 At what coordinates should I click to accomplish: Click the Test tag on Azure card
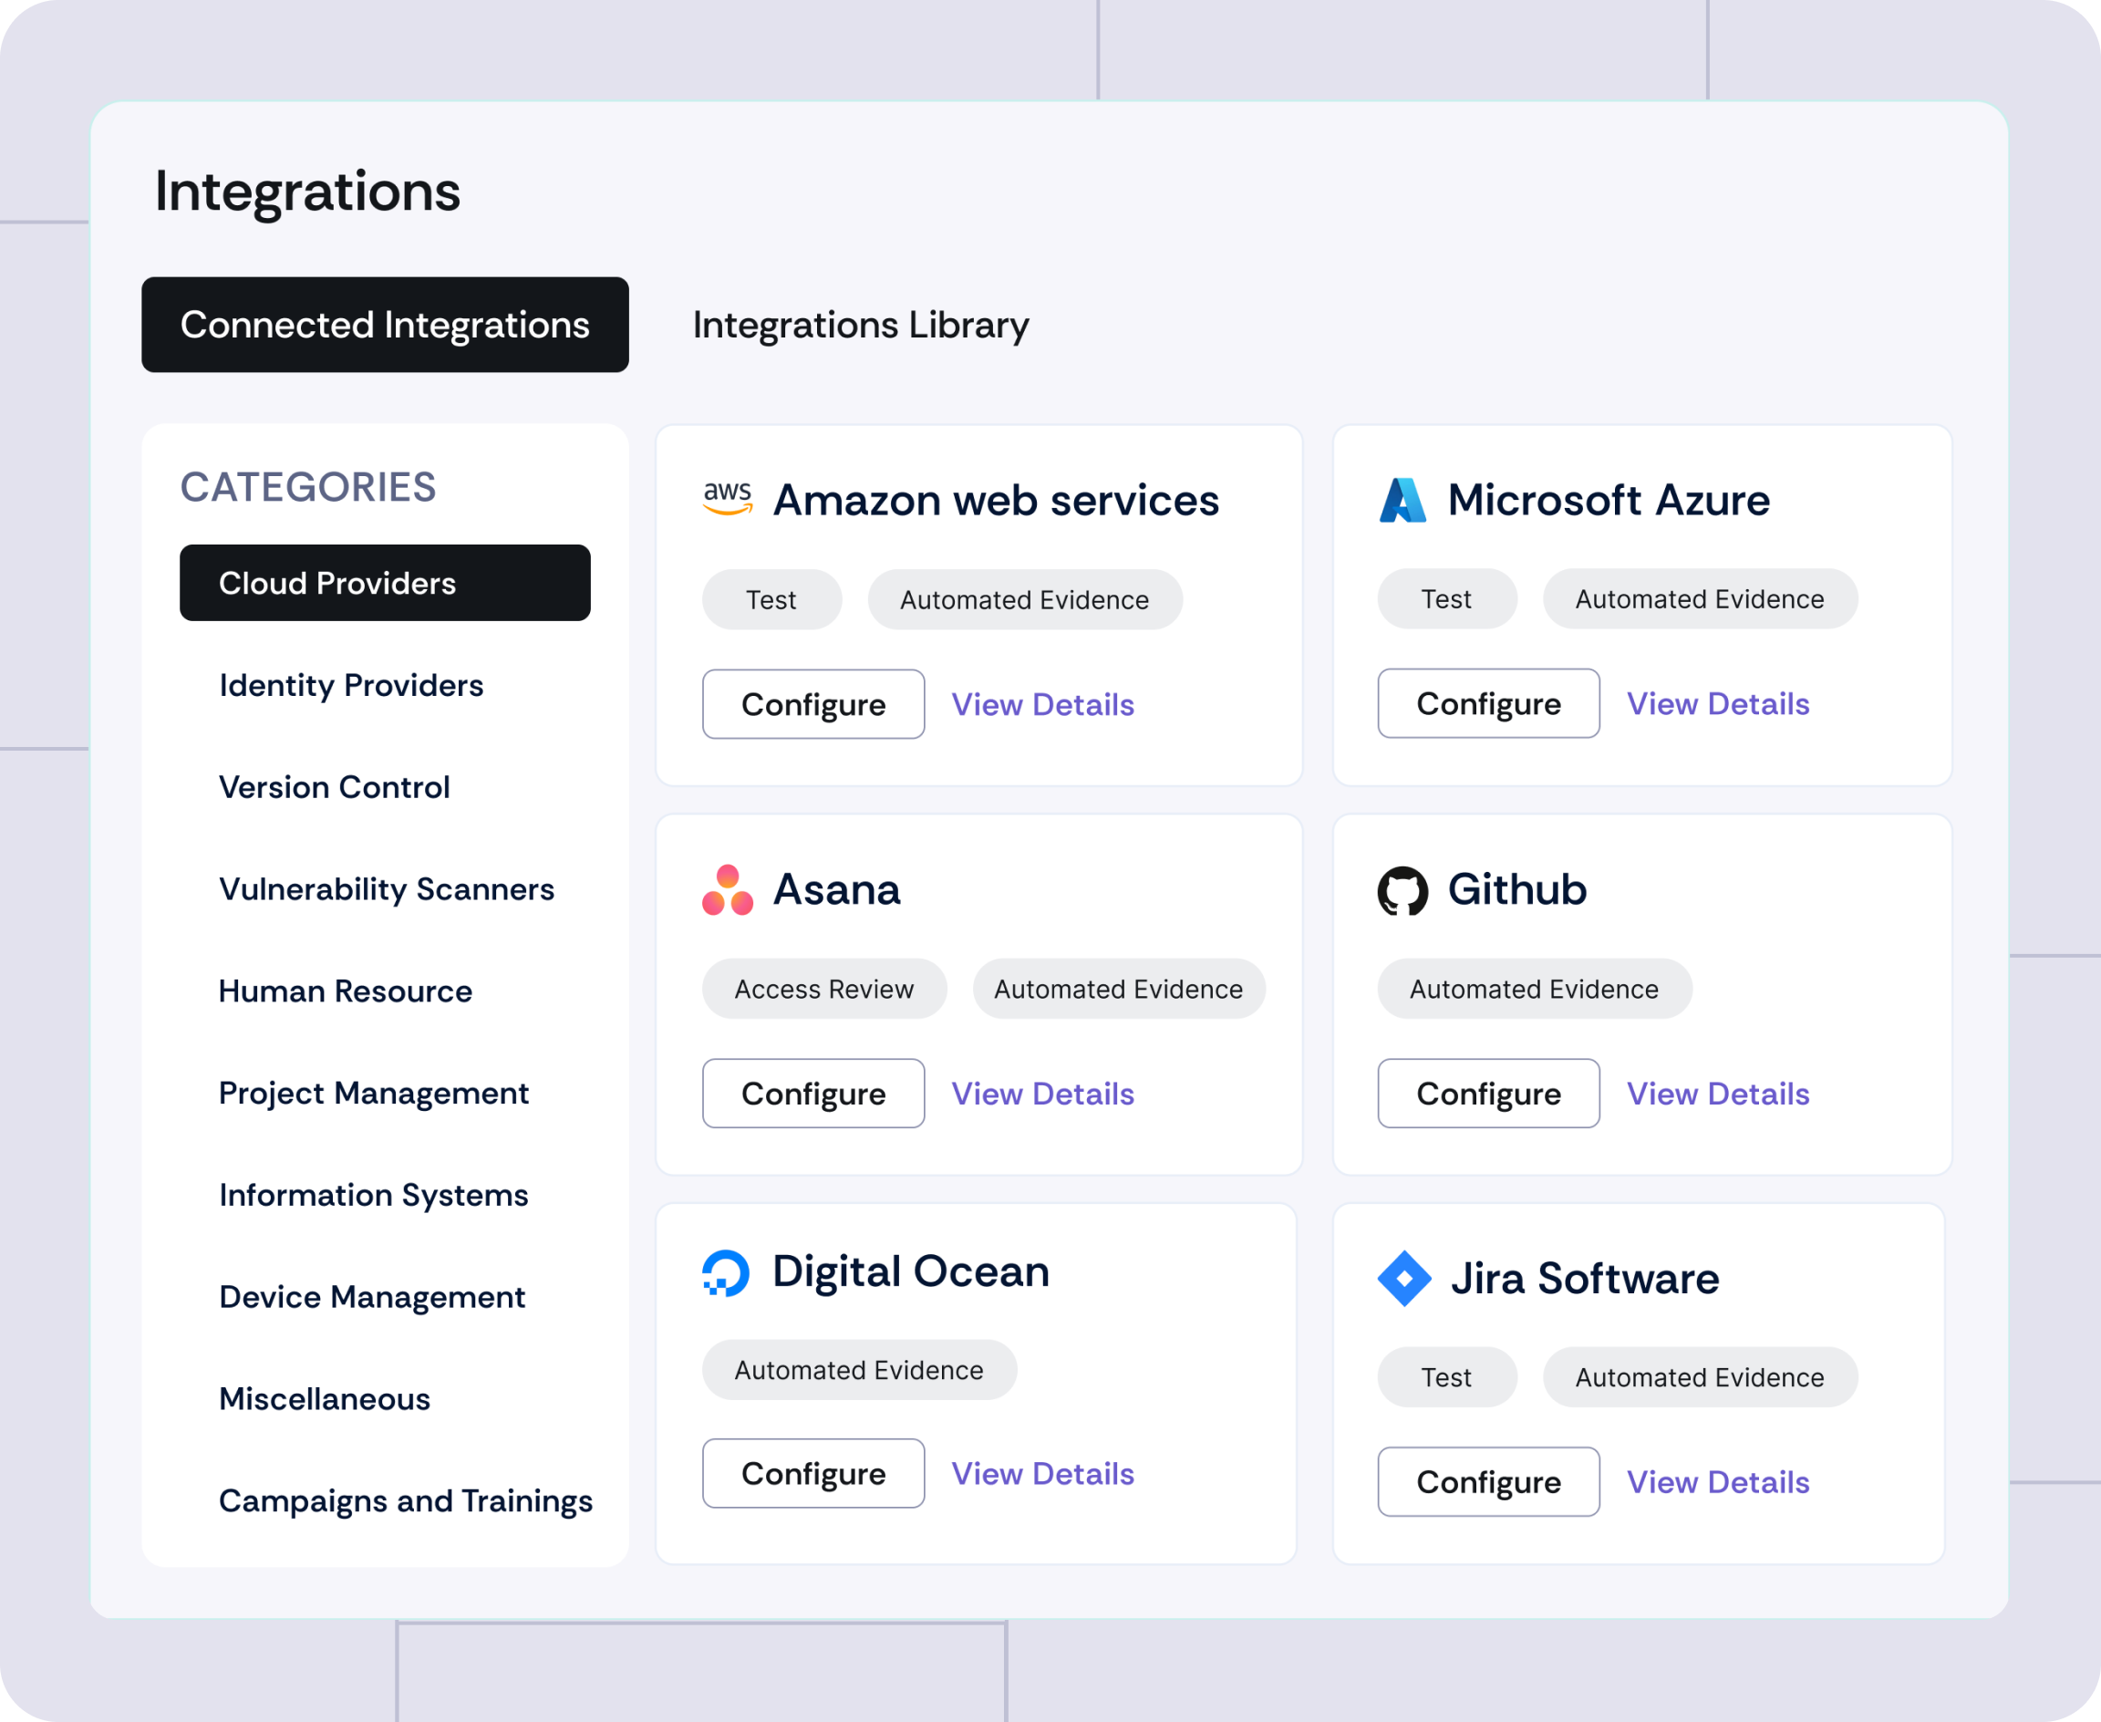tap(1446, 598)
